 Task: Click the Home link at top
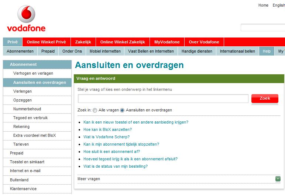[263, 5]
